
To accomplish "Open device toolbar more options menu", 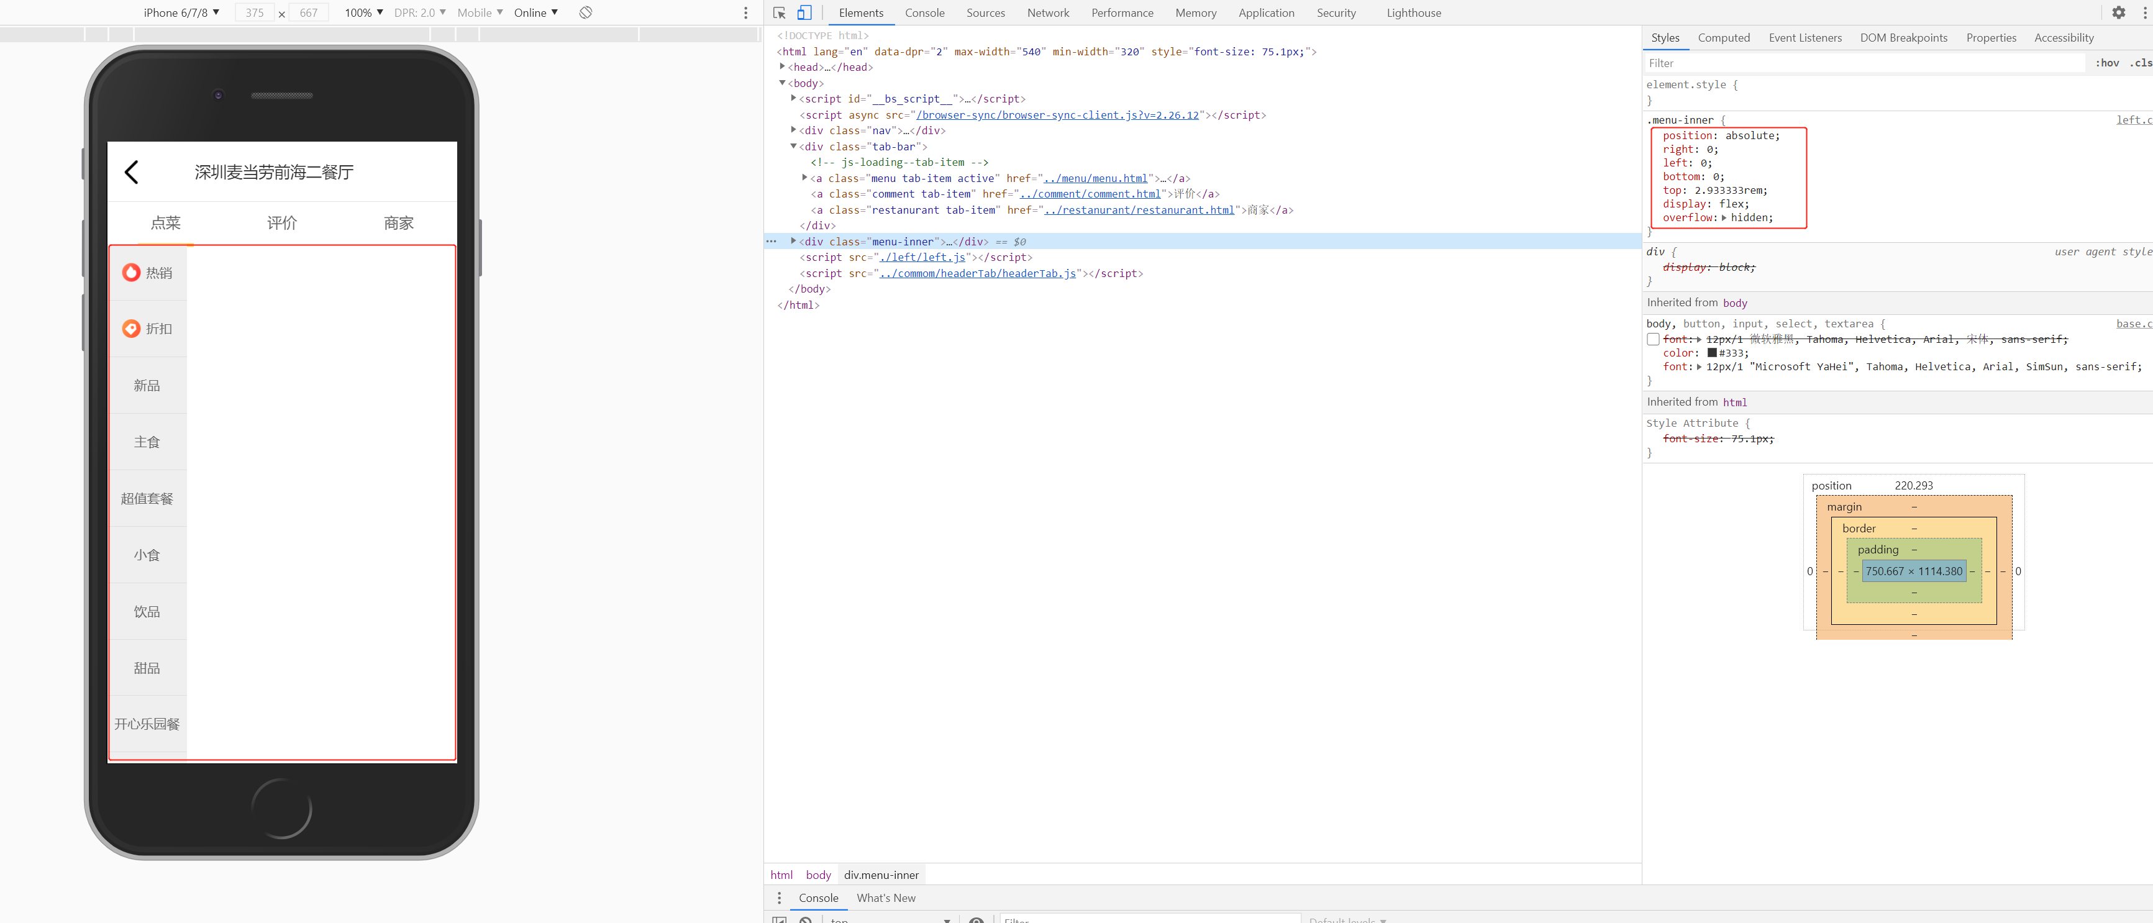I will tap(745, 12).
